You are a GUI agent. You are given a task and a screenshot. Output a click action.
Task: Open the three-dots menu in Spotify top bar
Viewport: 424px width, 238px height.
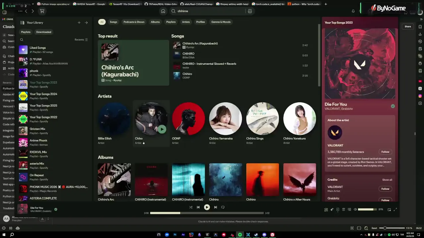(x=20, y=11)
